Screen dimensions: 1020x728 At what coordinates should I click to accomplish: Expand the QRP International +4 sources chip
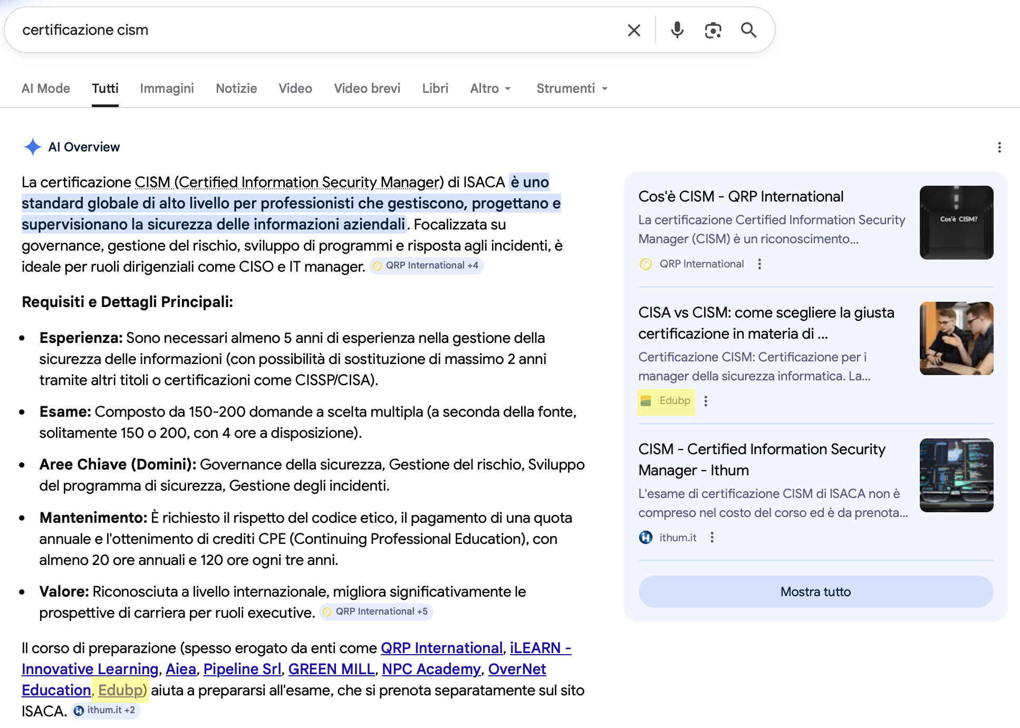point(426,265)
